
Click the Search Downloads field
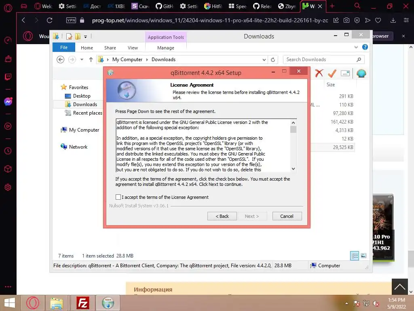[x=323, y=60]
